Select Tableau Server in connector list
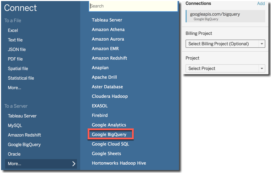Screen dimensions: 271x173 point(107,20)
